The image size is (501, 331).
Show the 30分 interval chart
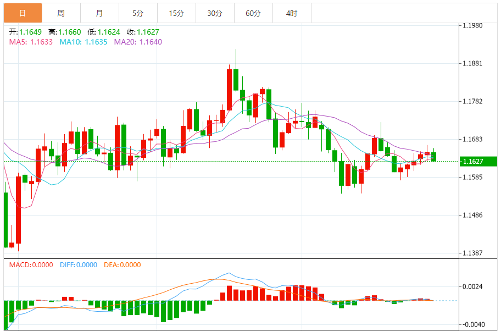click(x=215, y=13)
